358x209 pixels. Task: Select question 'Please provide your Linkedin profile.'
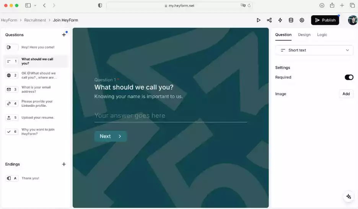coord(36,104)
